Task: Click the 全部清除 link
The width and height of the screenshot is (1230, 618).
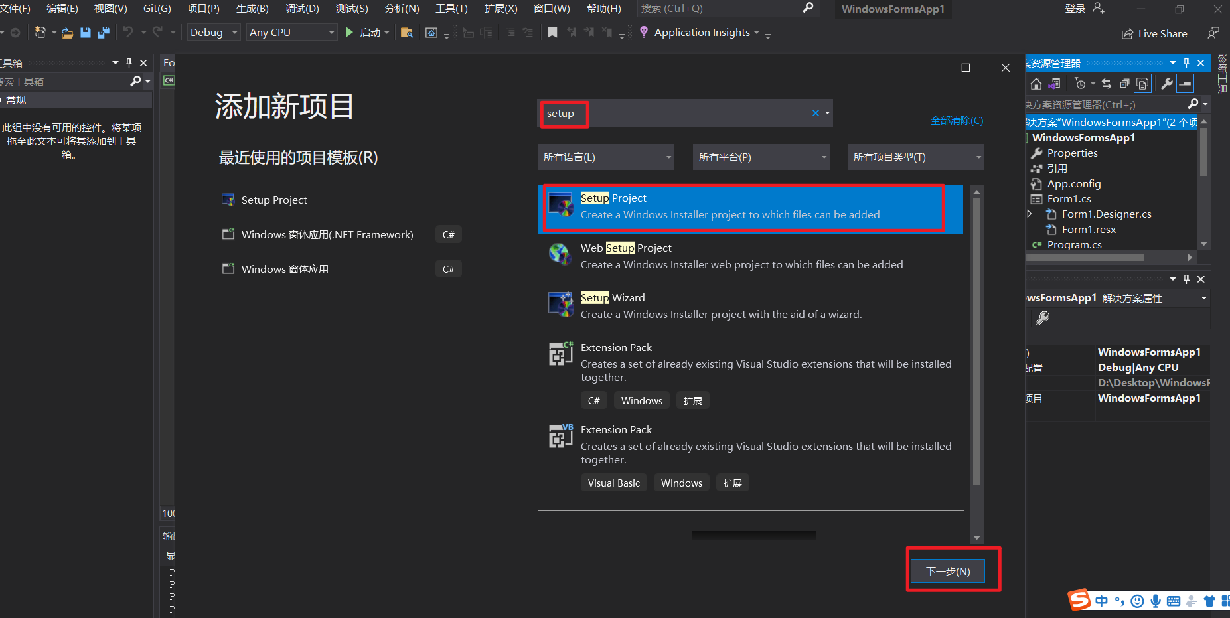Action: pos(957,120)
